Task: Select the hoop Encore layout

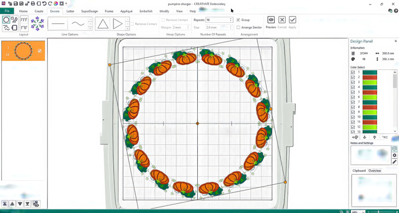Action: click(x=14, y=27)
